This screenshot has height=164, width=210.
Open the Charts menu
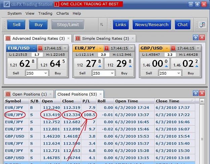[62, 13]
